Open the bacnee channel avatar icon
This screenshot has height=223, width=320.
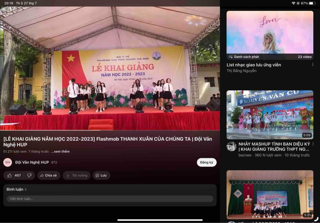(x=231, y=146)
